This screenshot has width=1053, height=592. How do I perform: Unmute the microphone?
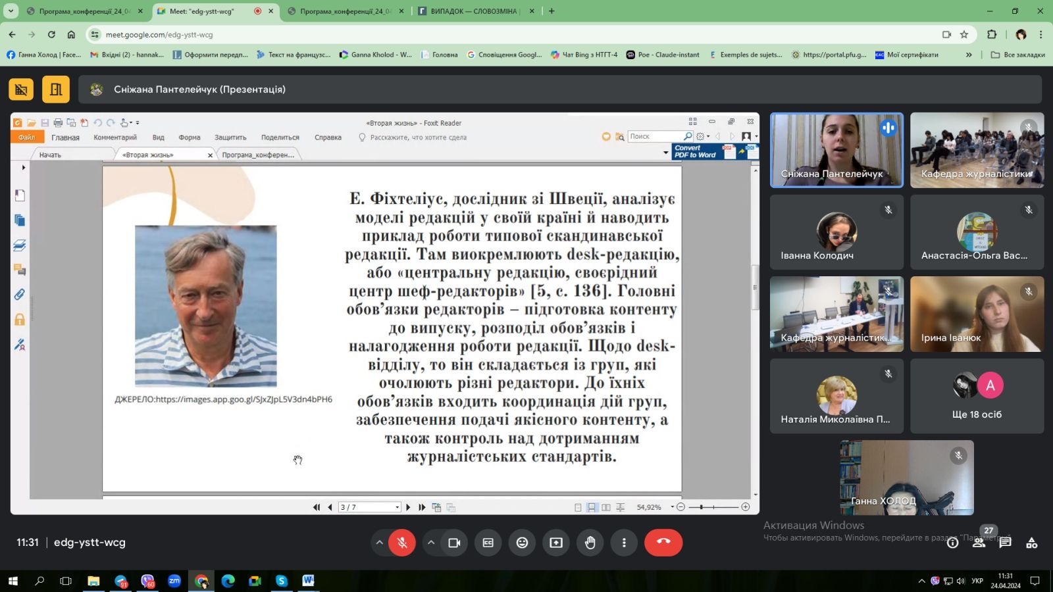402,543
